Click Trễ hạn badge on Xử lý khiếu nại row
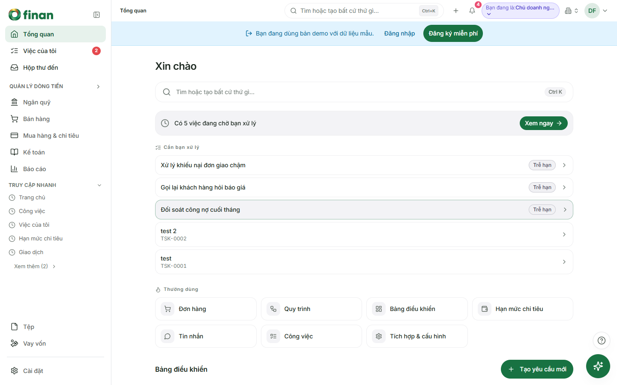The height and width of the screenshot is (385, 617). (x=542, y=165)
